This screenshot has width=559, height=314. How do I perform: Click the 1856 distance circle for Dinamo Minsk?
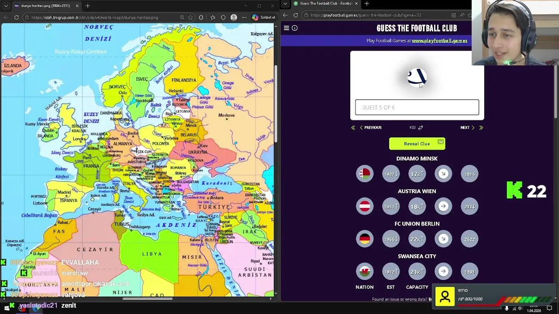[x=469, y=174]
